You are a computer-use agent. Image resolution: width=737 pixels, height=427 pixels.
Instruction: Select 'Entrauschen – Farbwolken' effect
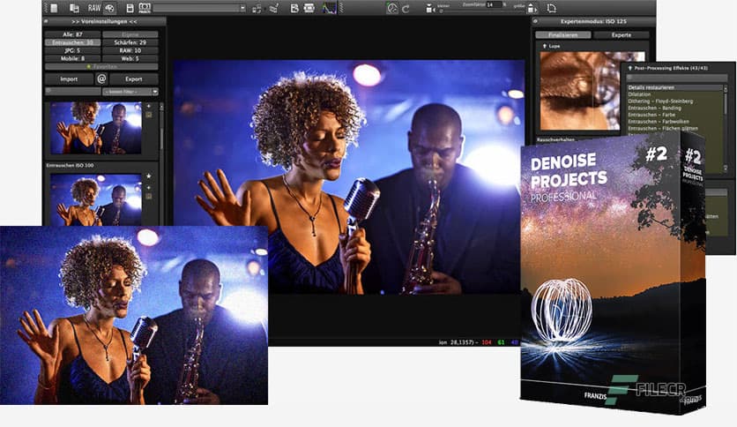pyautogui.click(x=675, y=122)
